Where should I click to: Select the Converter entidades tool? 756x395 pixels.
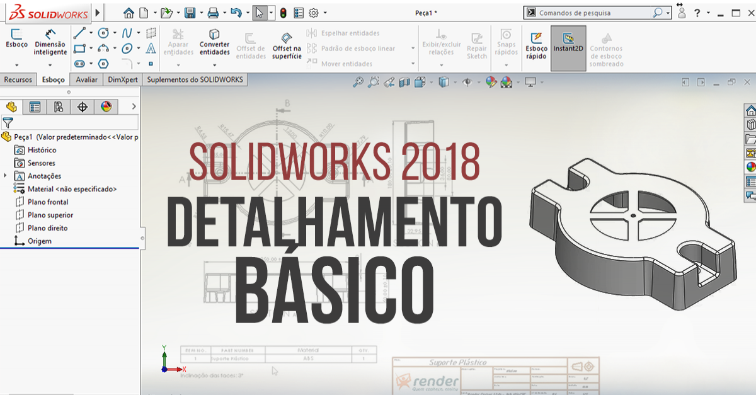(x=214, y=44)
